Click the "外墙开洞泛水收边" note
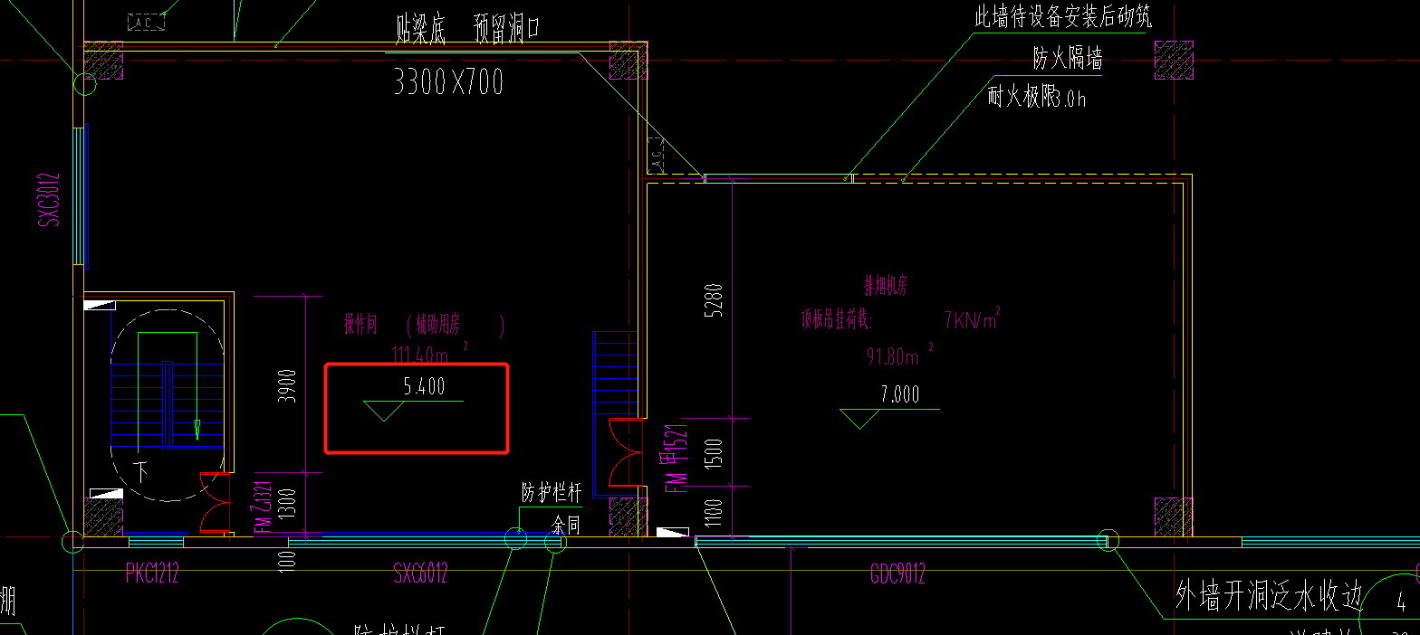This screenshot has width=1420, height=635. 1269,595
